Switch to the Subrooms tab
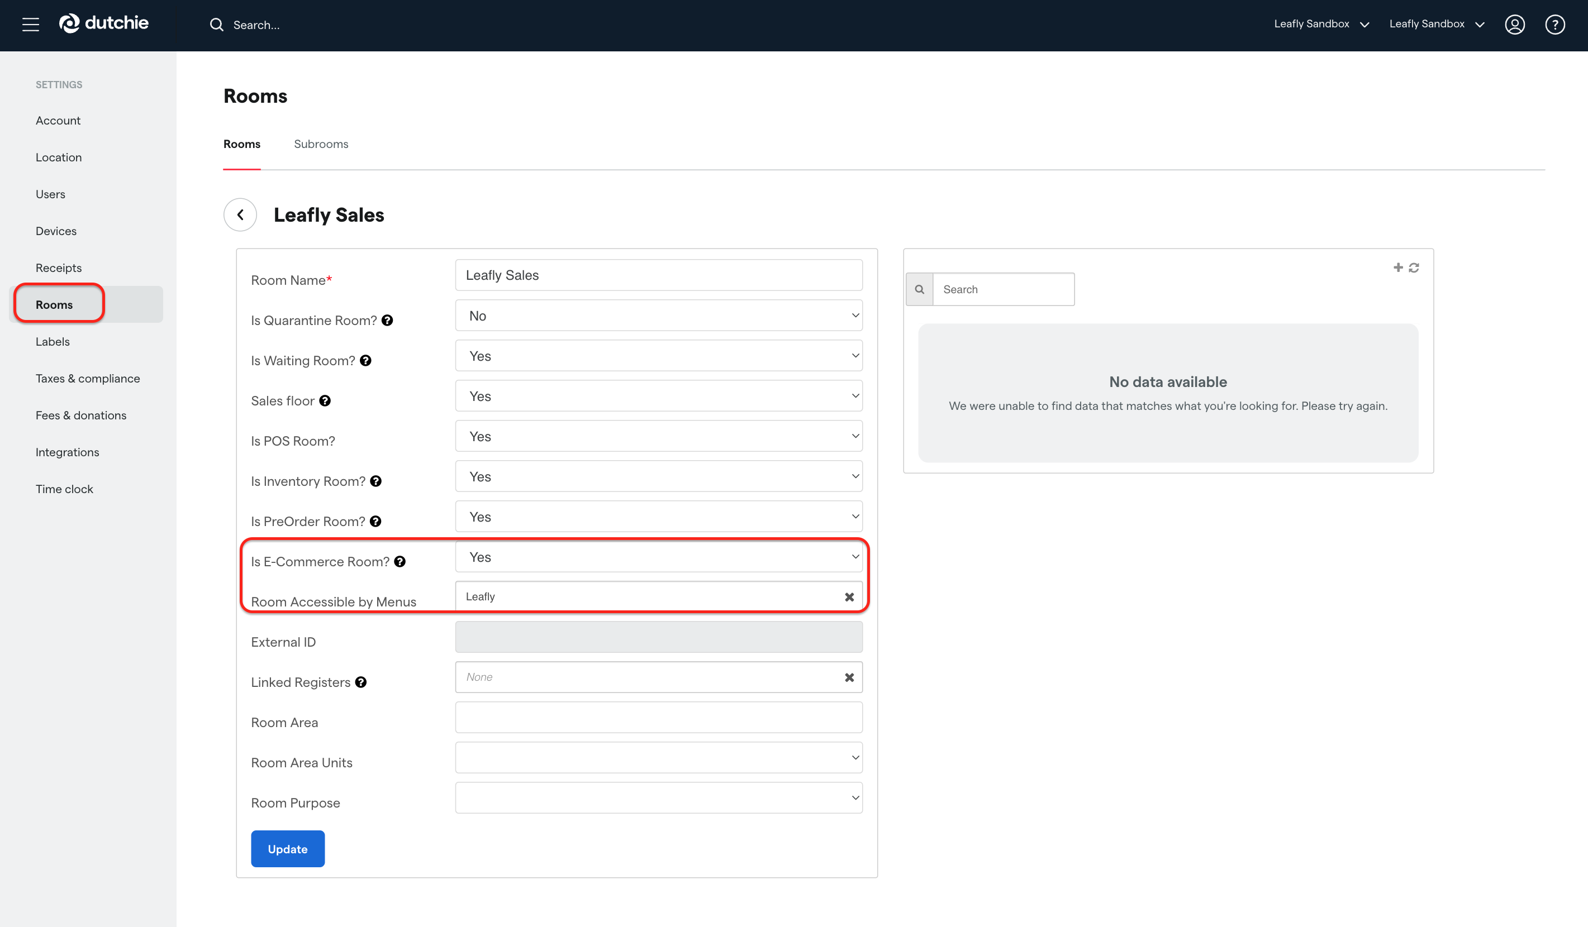 coord(321,144)
